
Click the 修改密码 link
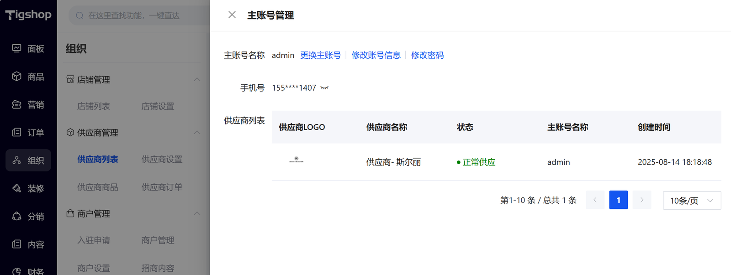point(427,55)
